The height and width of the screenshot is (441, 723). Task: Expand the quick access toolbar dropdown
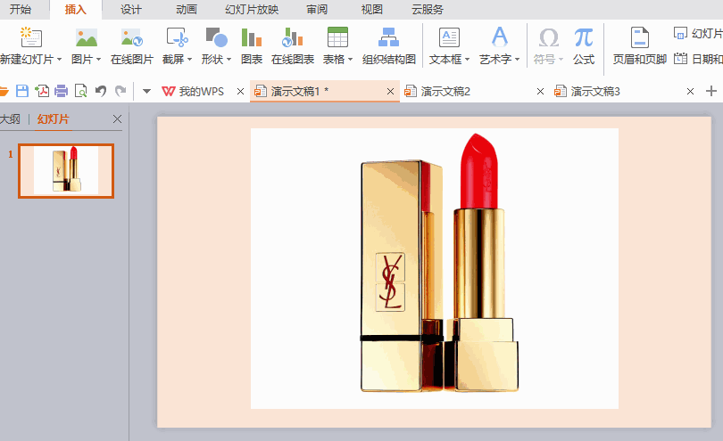click(146, 91)
